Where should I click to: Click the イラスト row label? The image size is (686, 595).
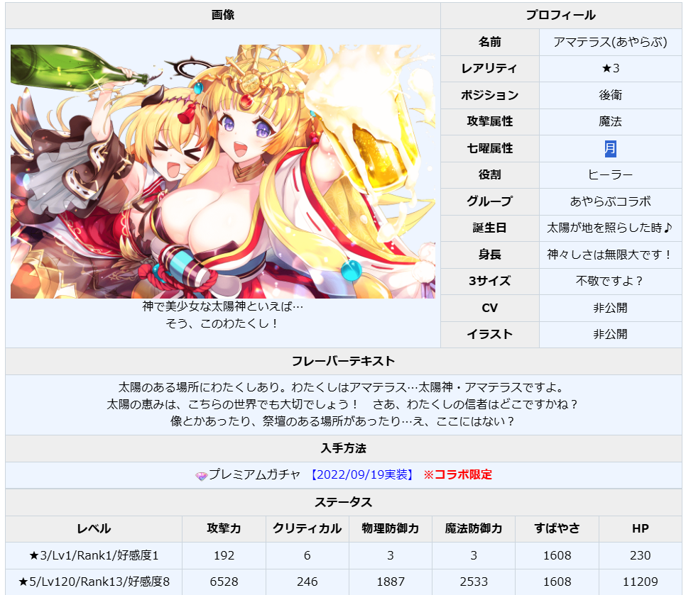(489, 335)
